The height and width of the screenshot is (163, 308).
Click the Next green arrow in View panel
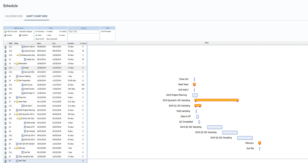click(36, 35)
